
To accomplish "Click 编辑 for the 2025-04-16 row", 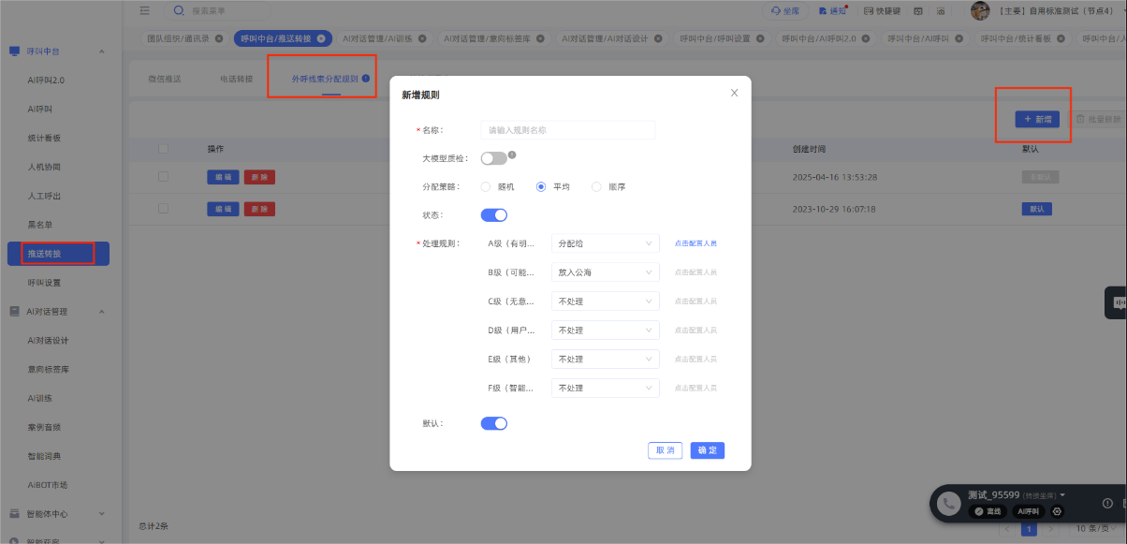I will pyautogui.click(x=223, y=177).
